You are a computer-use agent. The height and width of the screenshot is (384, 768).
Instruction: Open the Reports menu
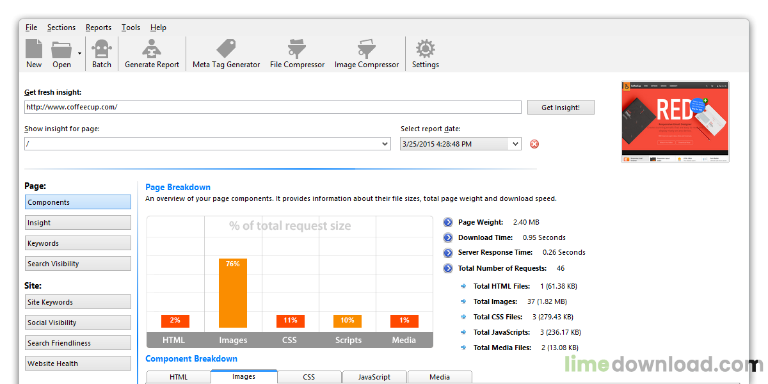coord(99,28)
